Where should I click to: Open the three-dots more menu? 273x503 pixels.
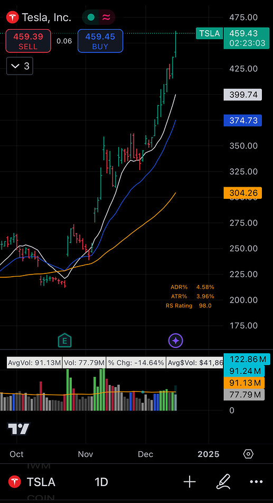[x=256, y=482]
